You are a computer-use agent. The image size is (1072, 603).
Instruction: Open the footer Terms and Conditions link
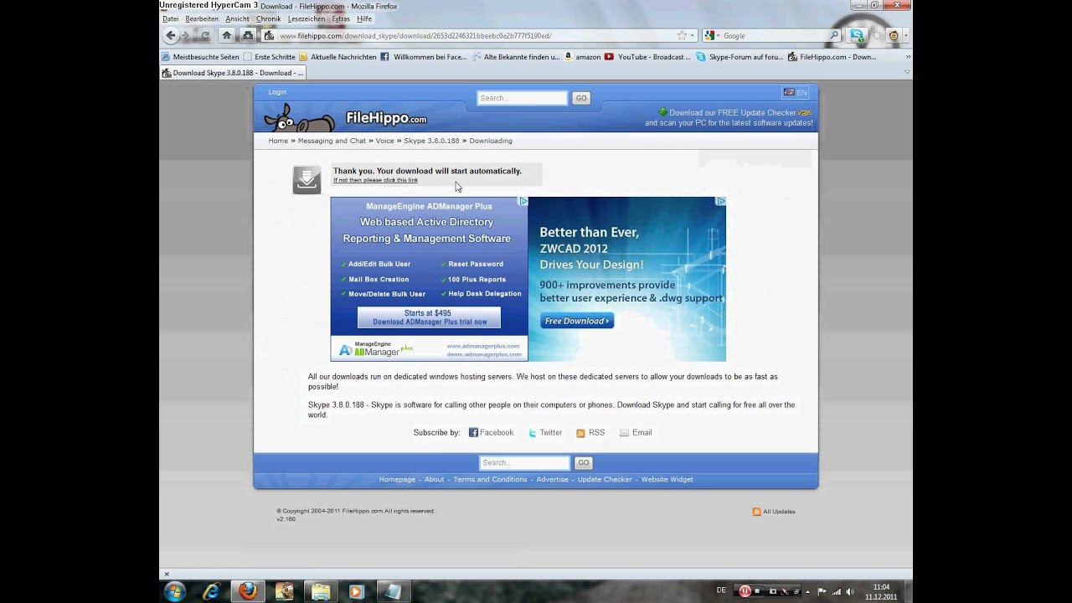[x=490, y=480]
